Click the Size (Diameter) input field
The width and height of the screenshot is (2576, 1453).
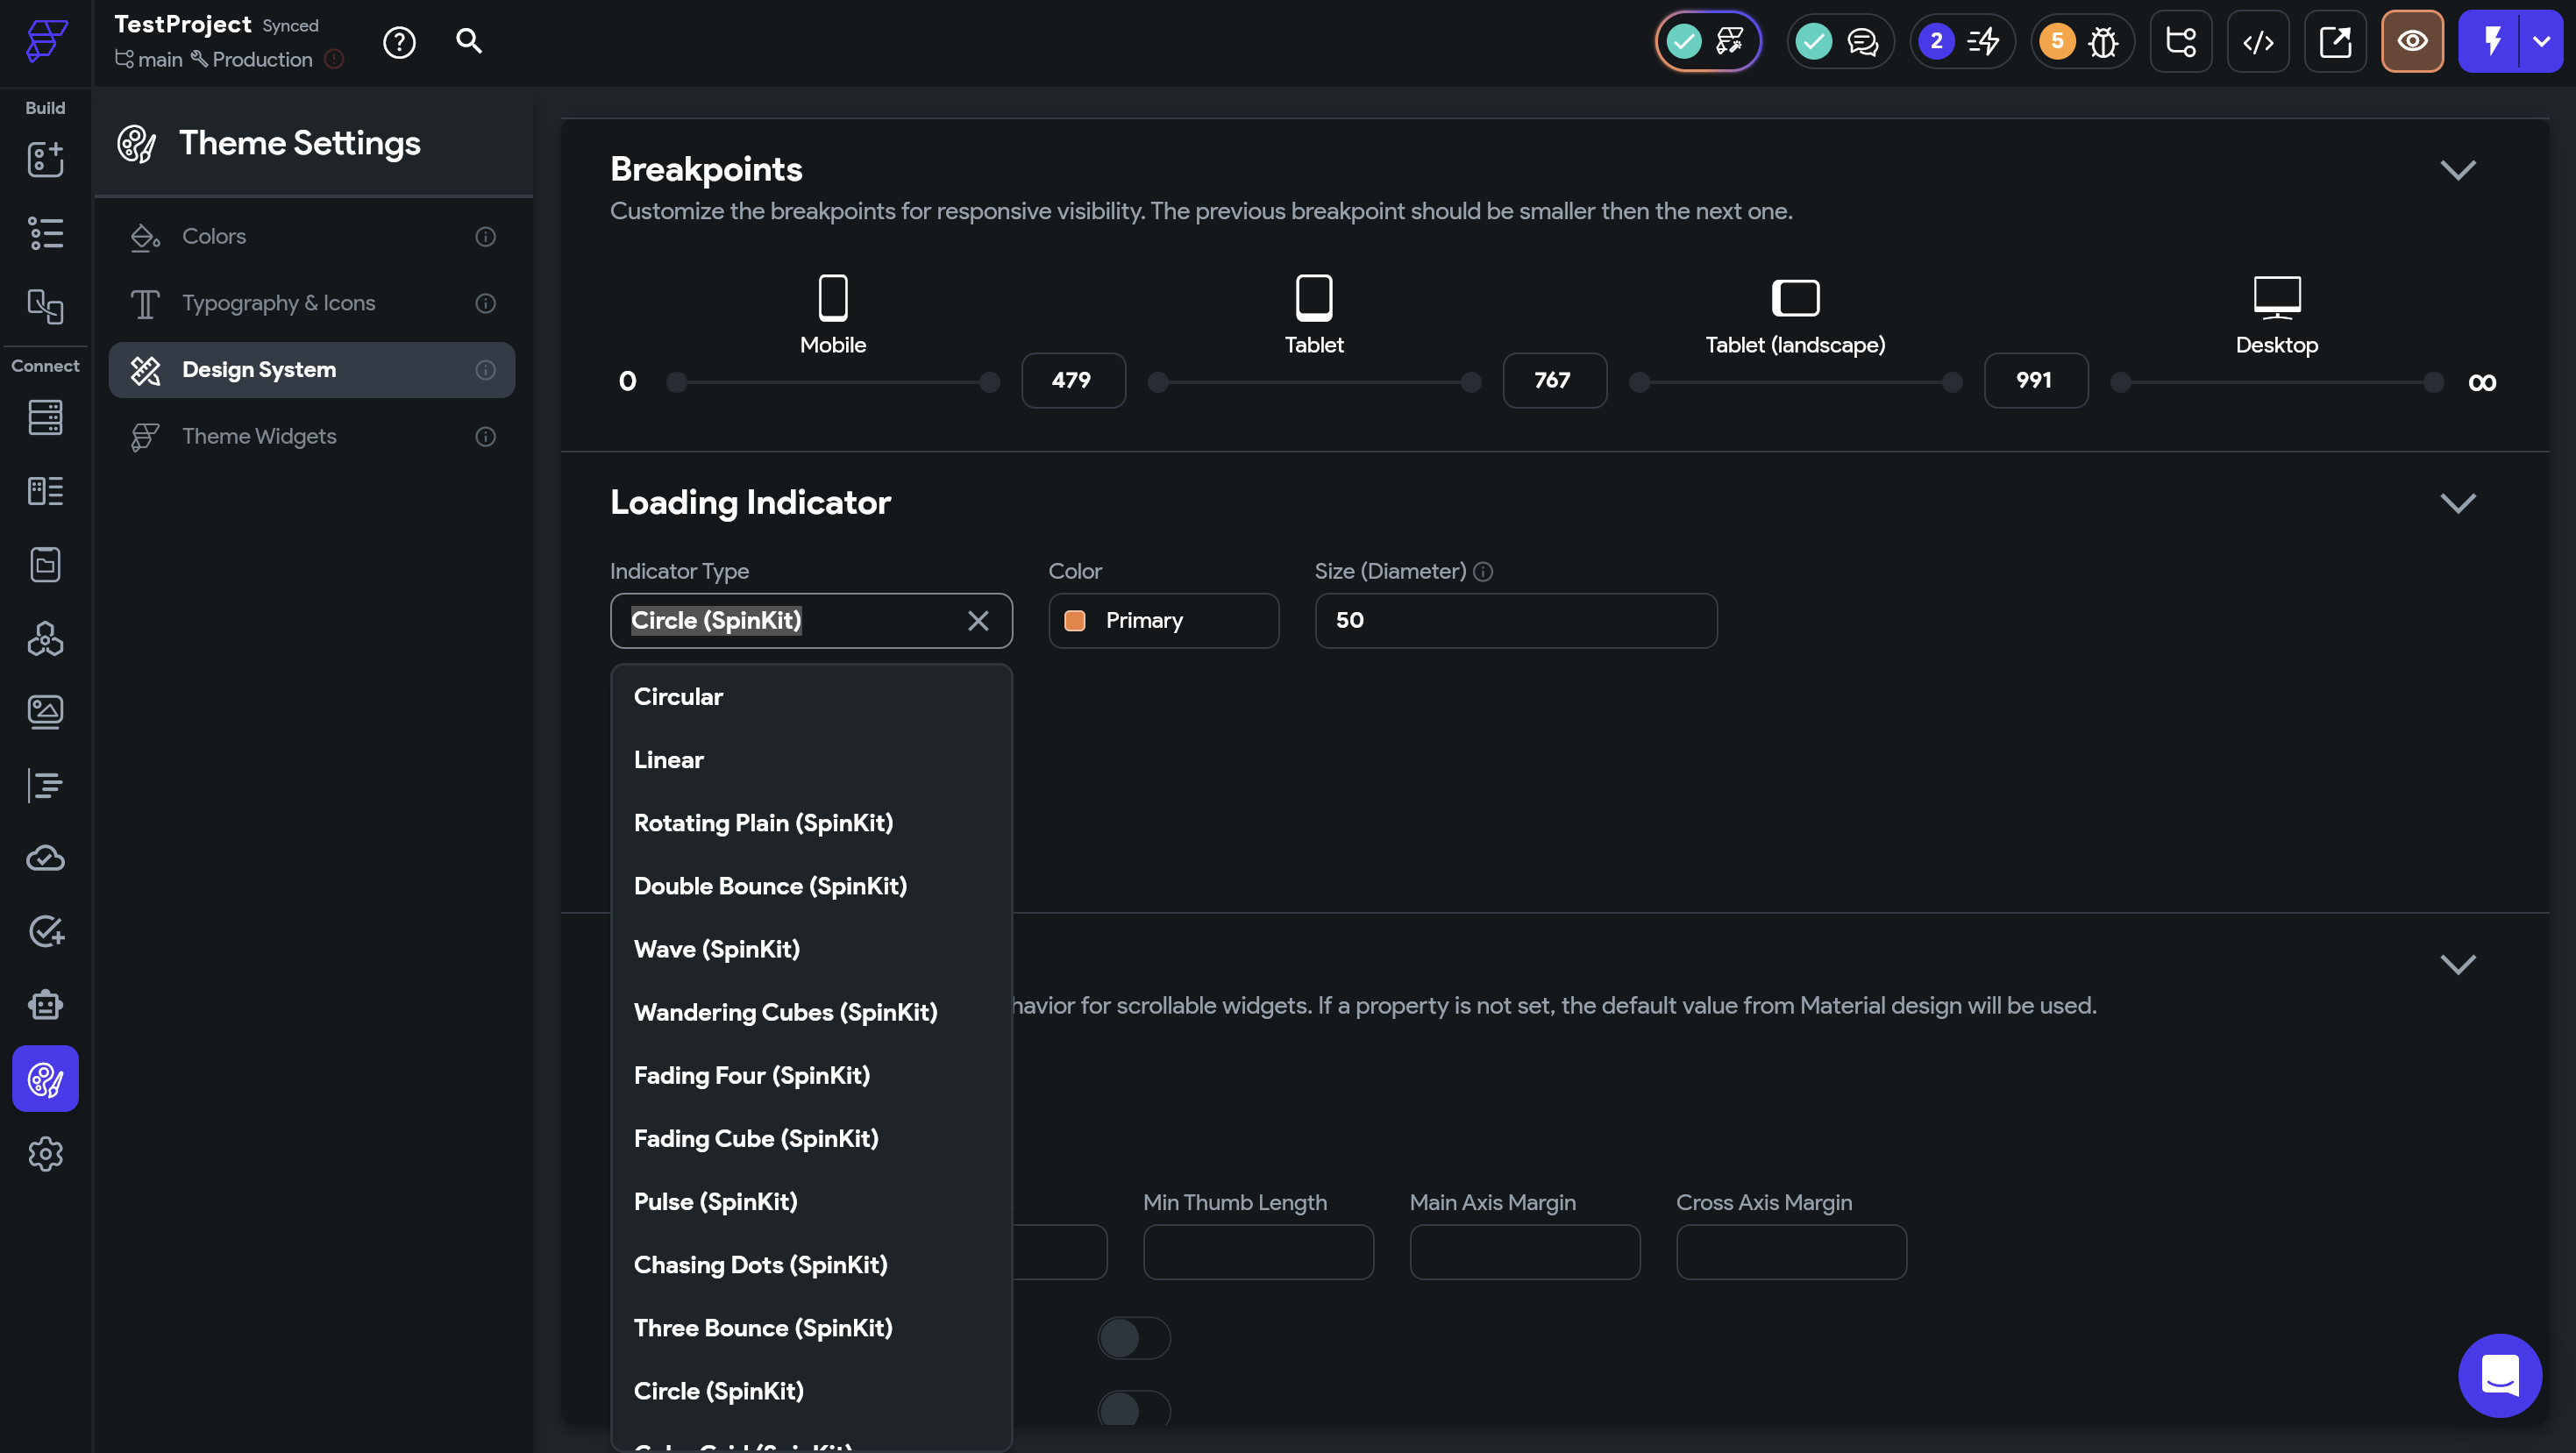1515,621
